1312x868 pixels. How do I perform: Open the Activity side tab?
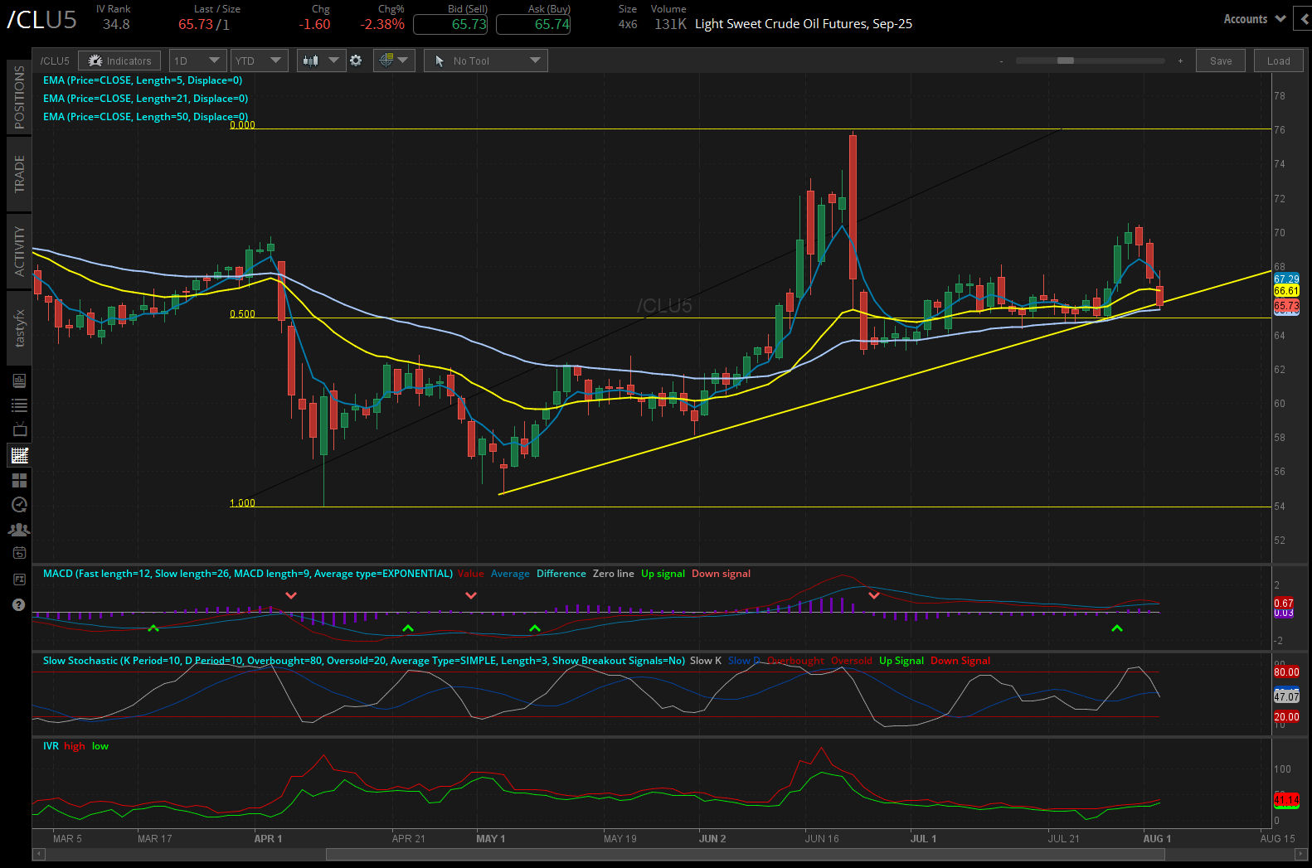tap(19, 251)
